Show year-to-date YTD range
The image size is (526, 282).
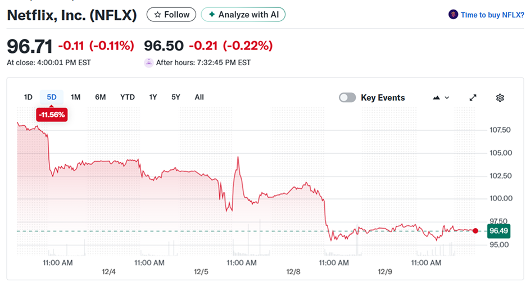pos(128,97)
